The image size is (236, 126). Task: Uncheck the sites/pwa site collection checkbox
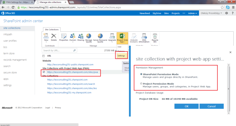44,72
